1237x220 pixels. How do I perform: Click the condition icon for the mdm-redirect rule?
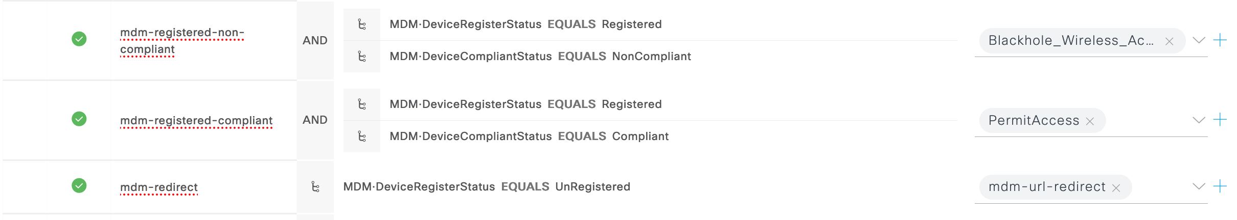(x=315, y=187)
